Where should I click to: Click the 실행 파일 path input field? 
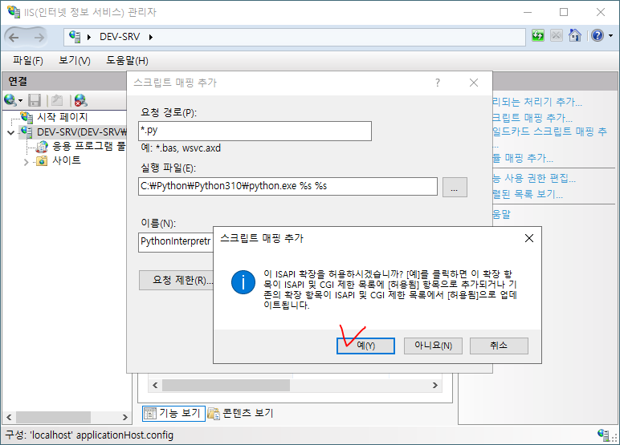pos(288,186)
